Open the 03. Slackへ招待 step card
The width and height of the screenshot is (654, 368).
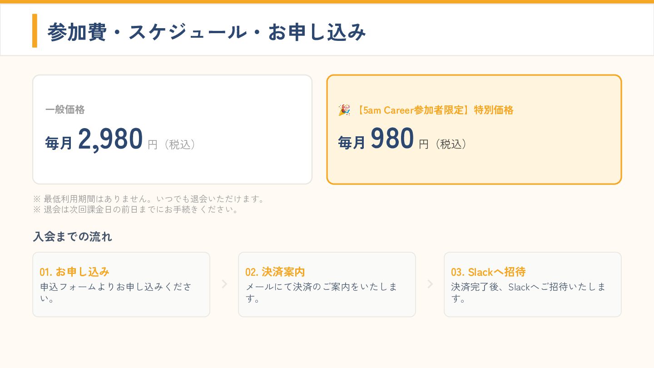point(533,284)
